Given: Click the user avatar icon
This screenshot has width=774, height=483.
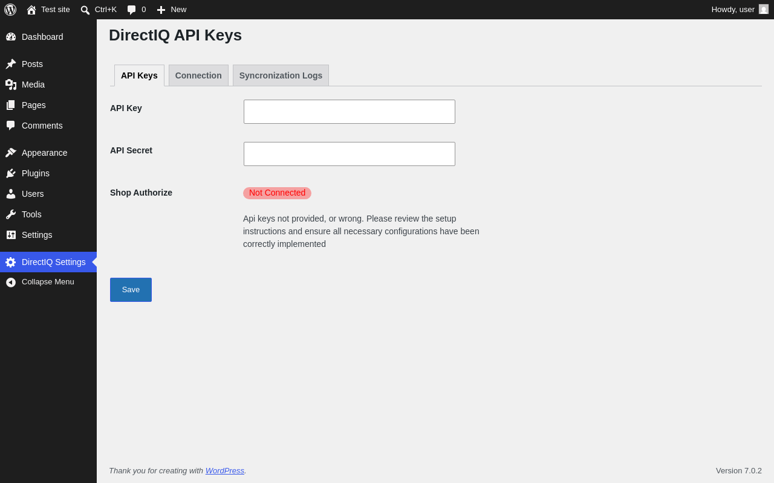Looking at the screenshot, I should (764, 9).
